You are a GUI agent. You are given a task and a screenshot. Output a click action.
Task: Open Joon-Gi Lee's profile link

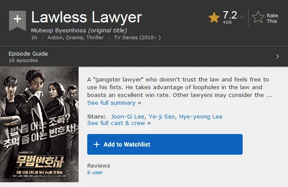coord(127,117)
